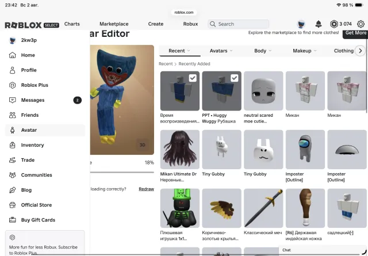The width and height of the screenshot is (368, 256).
Task: Open the Charts menu item
Action: [72, 24]
